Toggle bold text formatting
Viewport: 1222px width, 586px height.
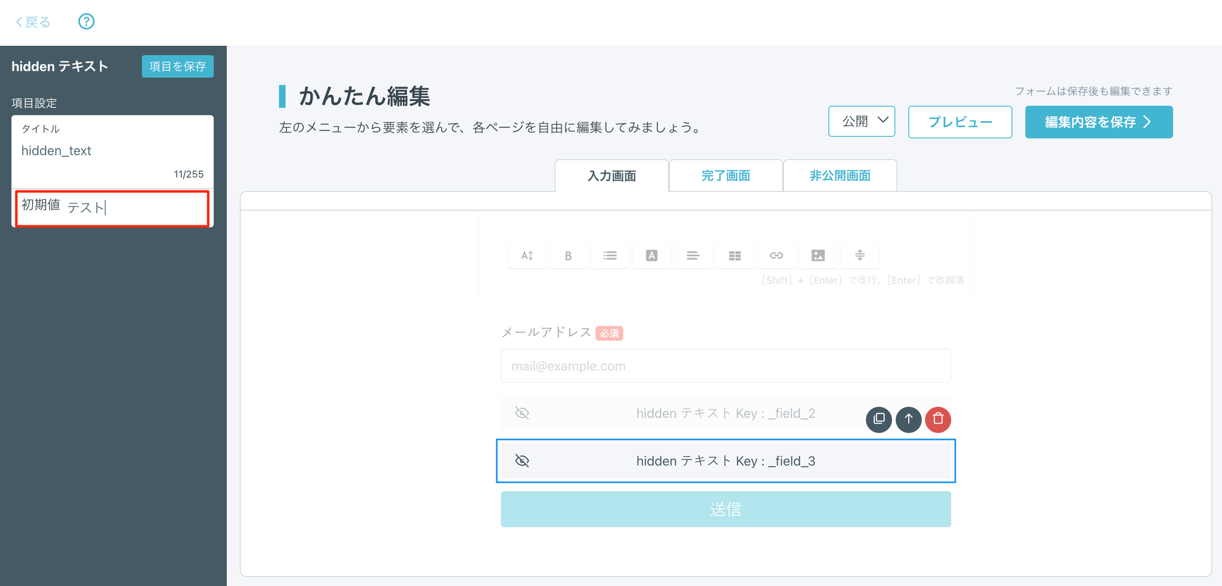[x=568, y=255]
